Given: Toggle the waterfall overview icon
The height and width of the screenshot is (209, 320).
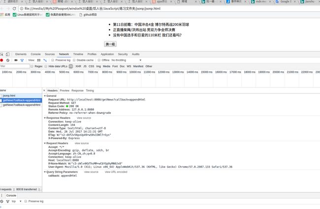Looking at the screenshot, I should point(45,60).
